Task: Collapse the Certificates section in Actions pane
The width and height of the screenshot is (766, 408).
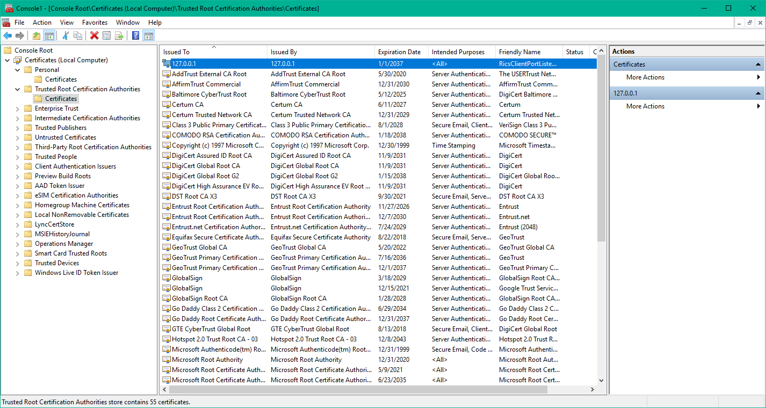Action: click(x=758, y=64)
